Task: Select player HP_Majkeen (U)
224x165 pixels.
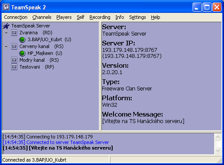Action: pyautogui.click(x=45, y=53)
